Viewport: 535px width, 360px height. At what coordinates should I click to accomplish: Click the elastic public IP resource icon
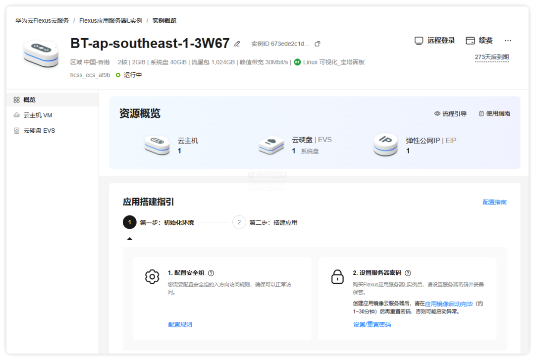click(385, 145)
